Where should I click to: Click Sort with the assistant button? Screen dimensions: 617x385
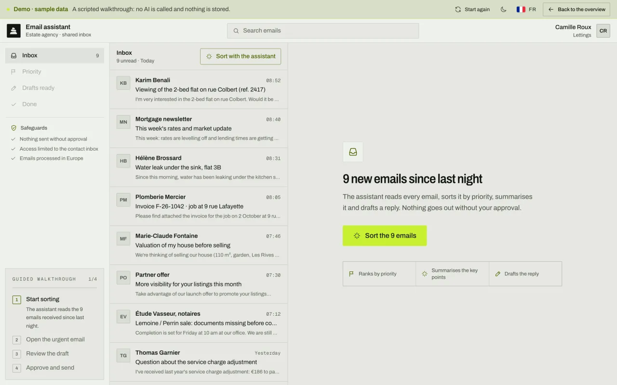pos(241,56)
